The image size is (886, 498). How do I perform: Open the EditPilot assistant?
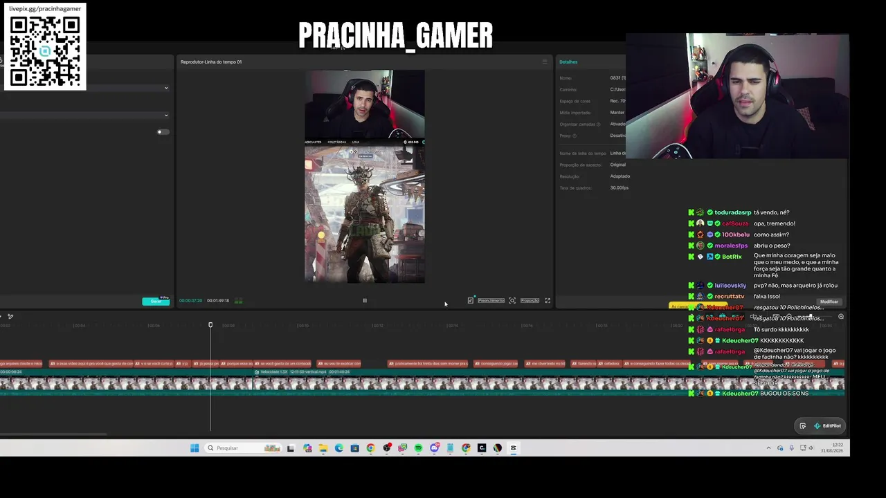(x=828, y=426)
